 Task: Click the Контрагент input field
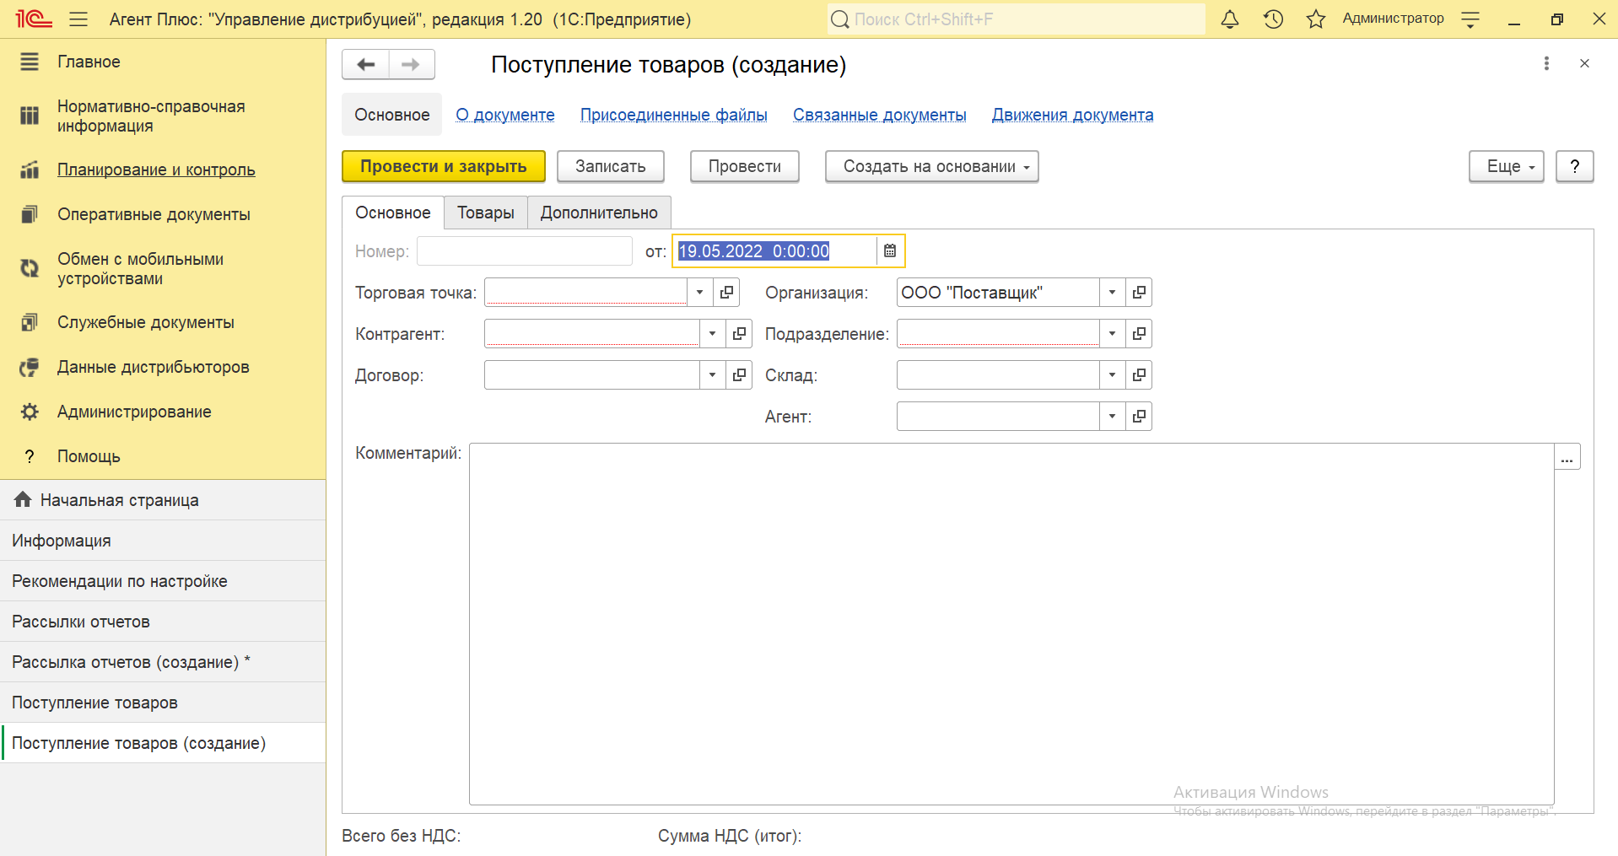[x=592, y=334]
